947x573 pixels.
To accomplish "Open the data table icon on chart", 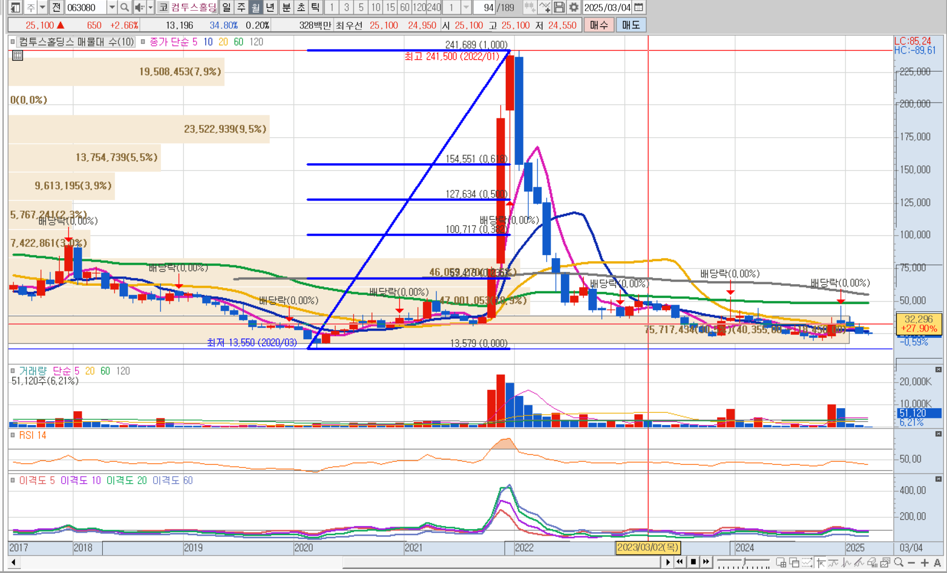I will click(x=17, y=56).
